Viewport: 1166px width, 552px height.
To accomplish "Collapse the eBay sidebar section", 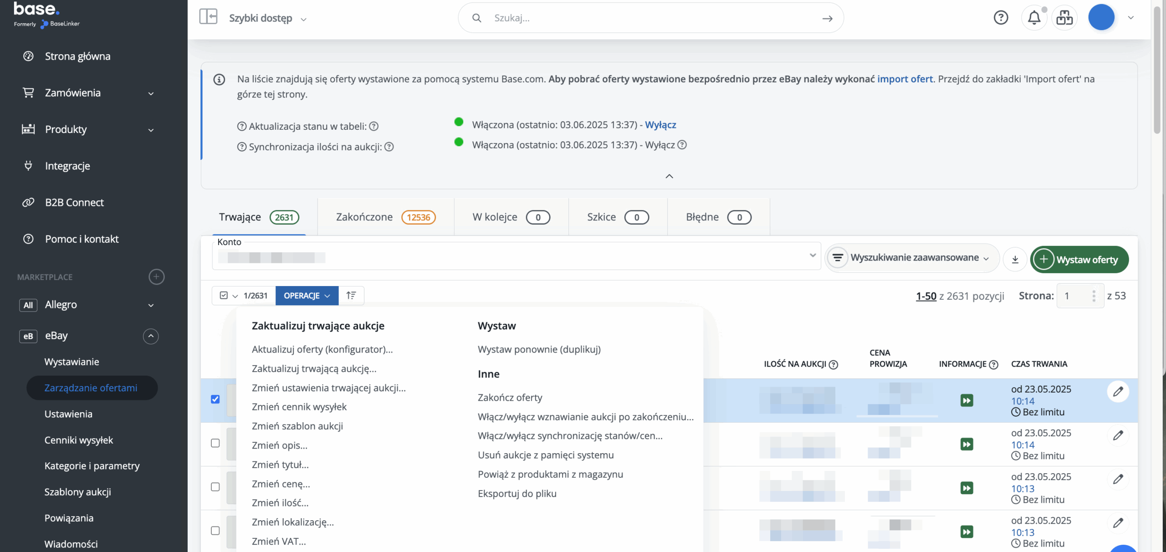I will tap(151, 336).
